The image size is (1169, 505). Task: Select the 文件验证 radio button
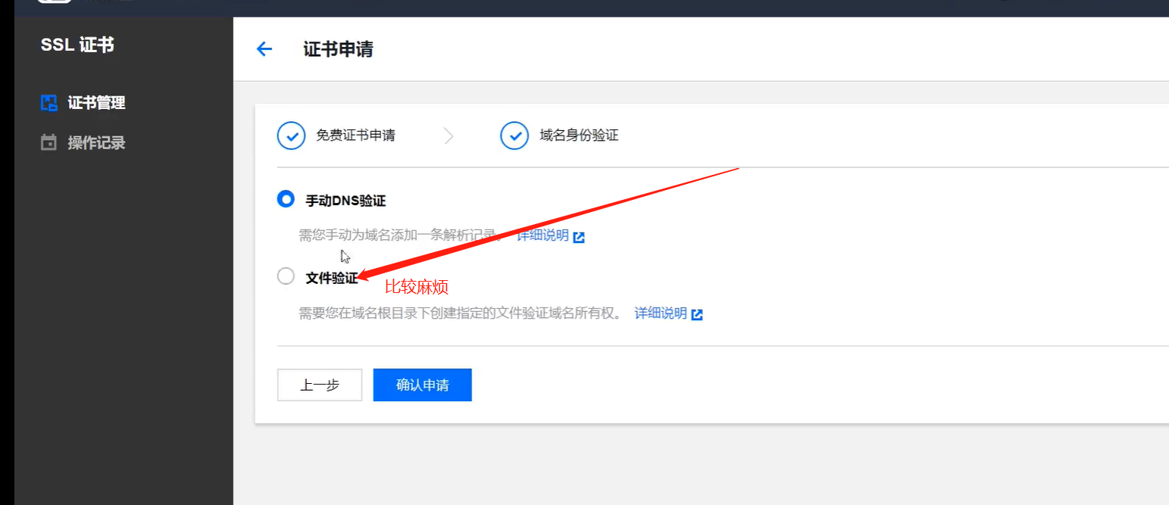click(x=286, y=276)
